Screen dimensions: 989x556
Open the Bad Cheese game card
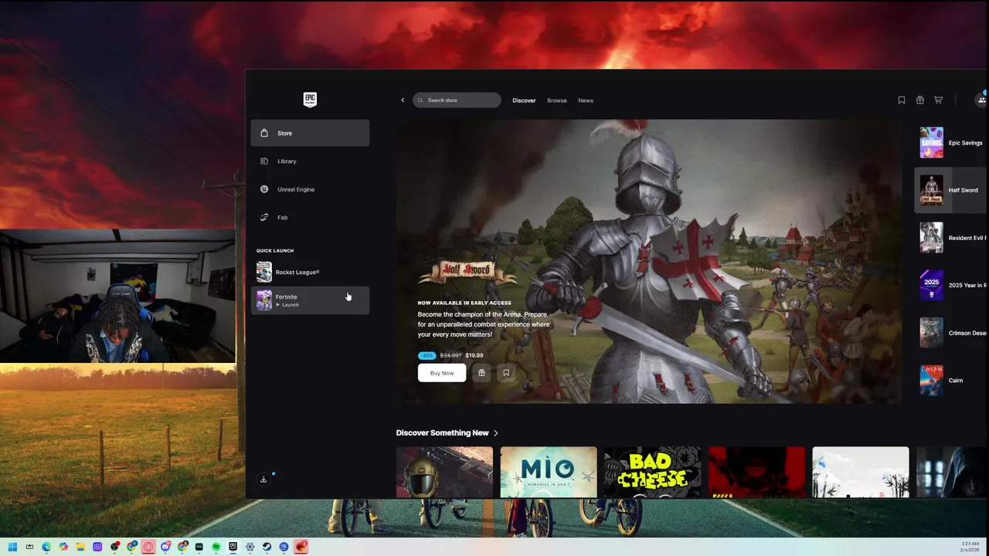point(652,472)
